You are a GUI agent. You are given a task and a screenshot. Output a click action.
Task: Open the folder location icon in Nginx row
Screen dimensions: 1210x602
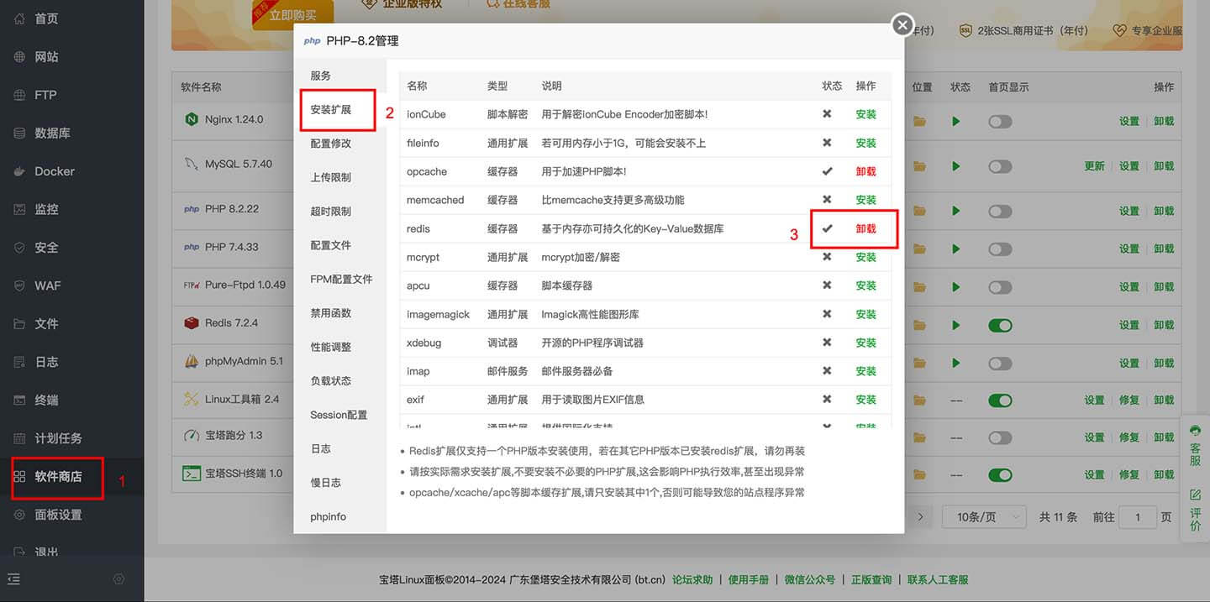pyautogui.click(x=920, y=122)
